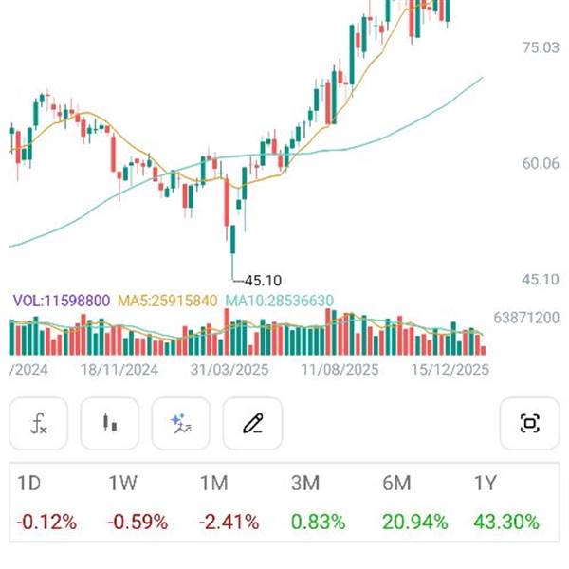
Task: Select the 3M performance period
Action: click(x=305, y=484)
